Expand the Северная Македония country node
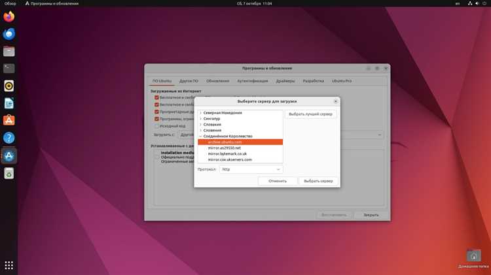Viewport: 491px width, 275px height. coord(200,113)
